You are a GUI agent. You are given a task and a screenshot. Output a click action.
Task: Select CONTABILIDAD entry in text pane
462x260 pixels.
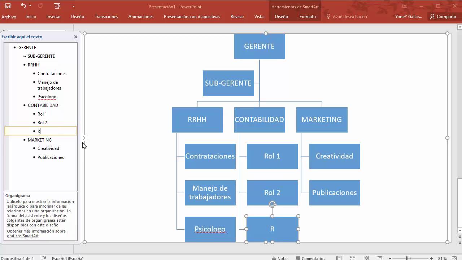click(x=43, y=105)
